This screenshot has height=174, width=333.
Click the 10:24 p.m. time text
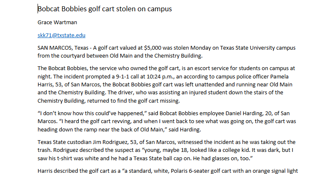click(x=160, y=76)
